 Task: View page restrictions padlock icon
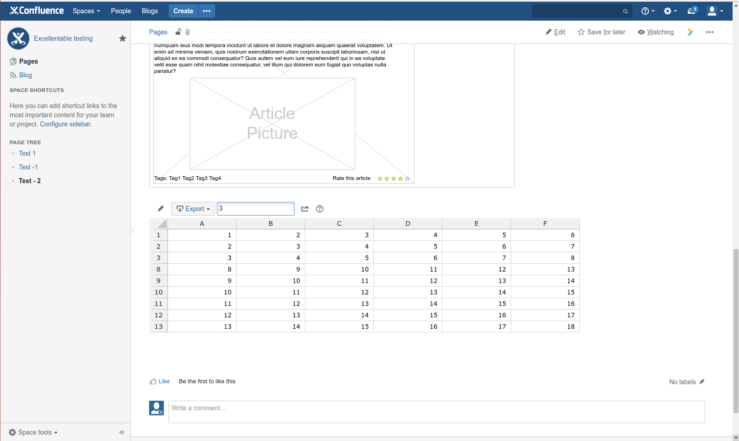(178, 32)
